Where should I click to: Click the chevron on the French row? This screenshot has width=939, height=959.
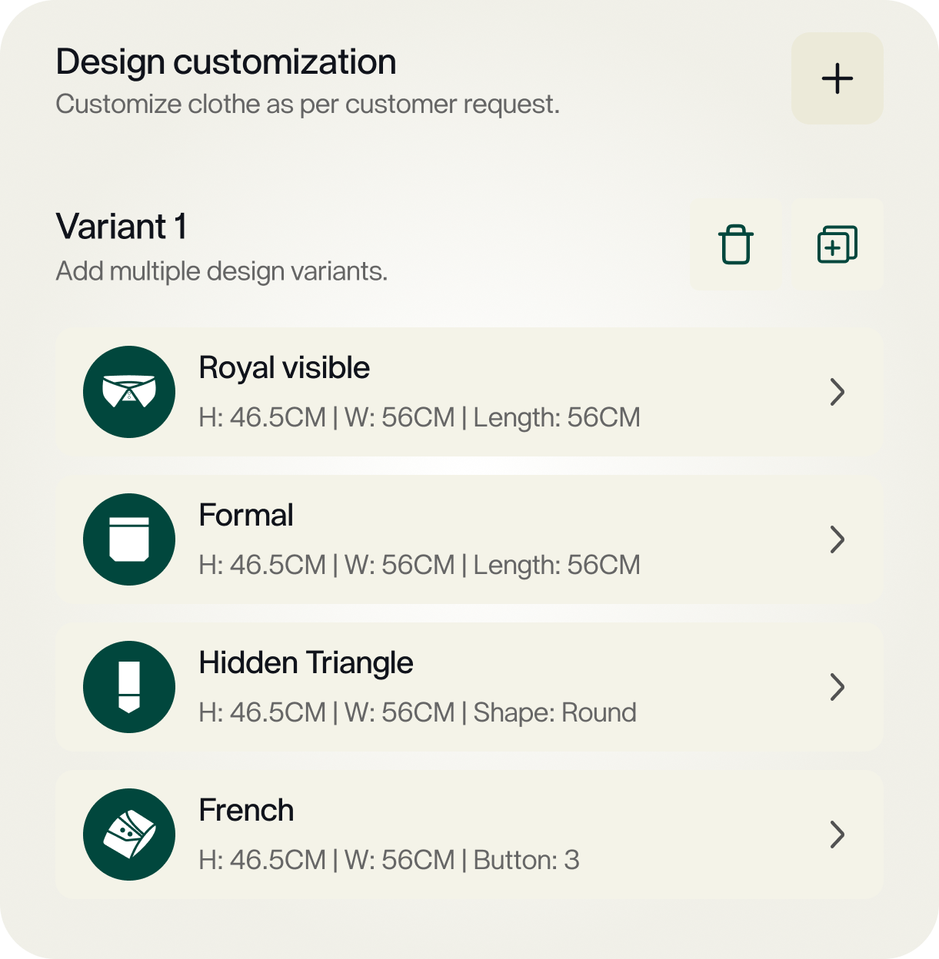coord(837,835)
